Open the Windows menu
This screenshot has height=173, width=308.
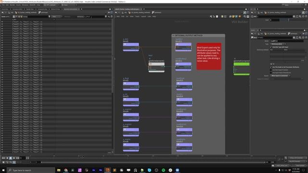click(25, 5)
